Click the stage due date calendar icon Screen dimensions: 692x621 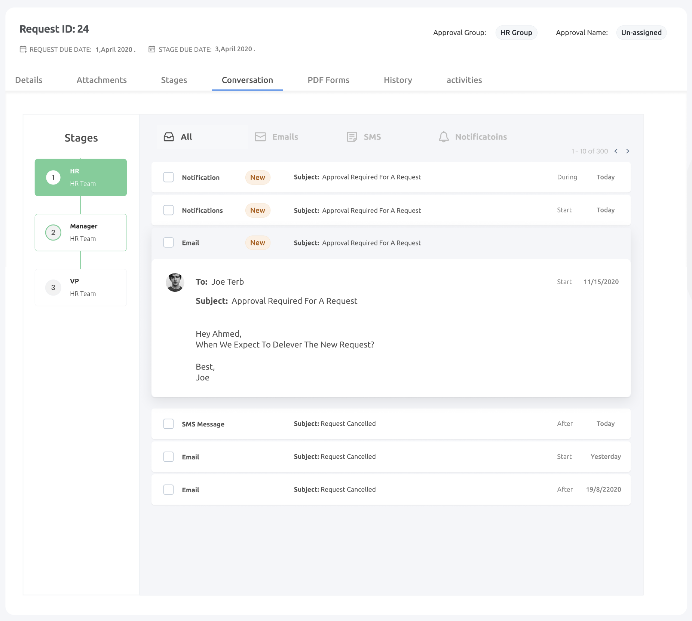click(x=152, y=49)
